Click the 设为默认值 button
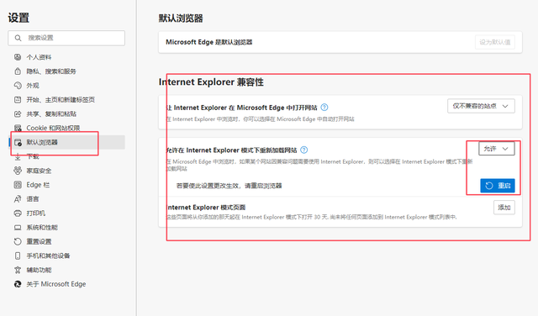The width and height of the screenshot is (538, 316). (495, 42)
